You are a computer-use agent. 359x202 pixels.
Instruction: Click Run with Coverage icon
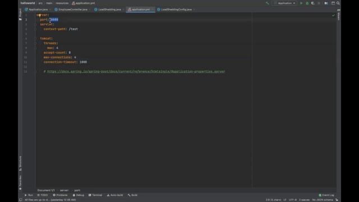[313, 3]
